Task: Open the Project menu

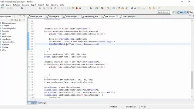Action: click(x=41, y=5)
